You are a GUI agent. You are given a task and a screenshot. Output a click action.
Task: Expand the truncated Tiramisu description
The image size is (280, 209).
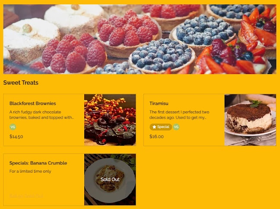(x=179, y=115)
